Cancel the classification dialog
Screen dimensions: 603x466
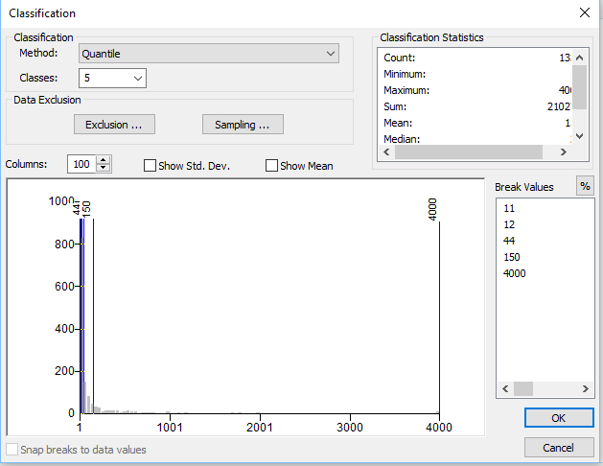point(558,448)
